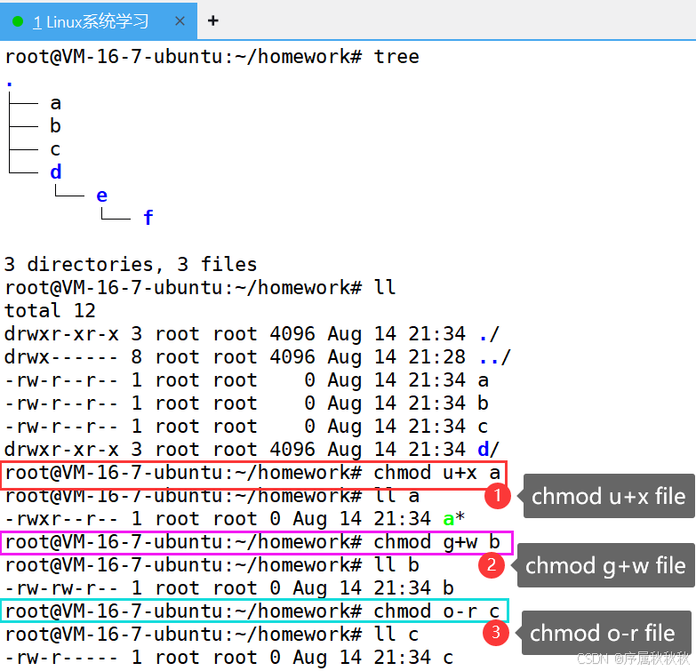Close the Linux系统学习 tab
The width and height of the screenshot is (696, 671).
coord(180,20)
